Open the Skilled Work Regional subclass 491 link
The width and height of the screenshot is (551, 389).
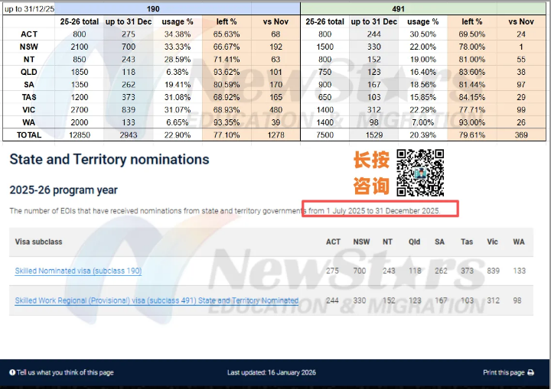156,300
